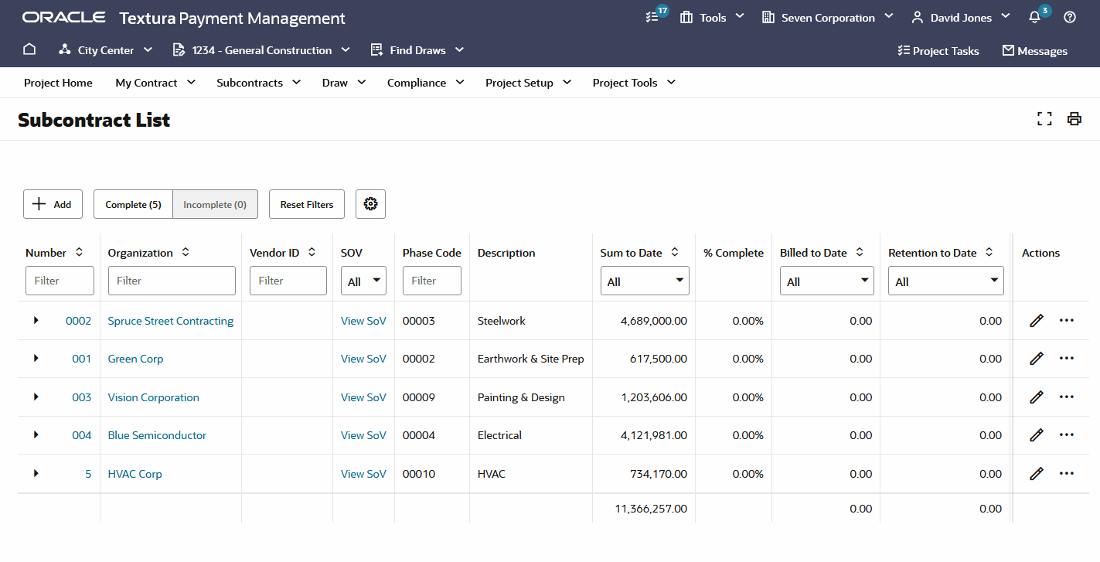The width and height of the screenshot is (1100, 562).
Task: Open the help question mark icon
Action: click(x=1070, y=17)
